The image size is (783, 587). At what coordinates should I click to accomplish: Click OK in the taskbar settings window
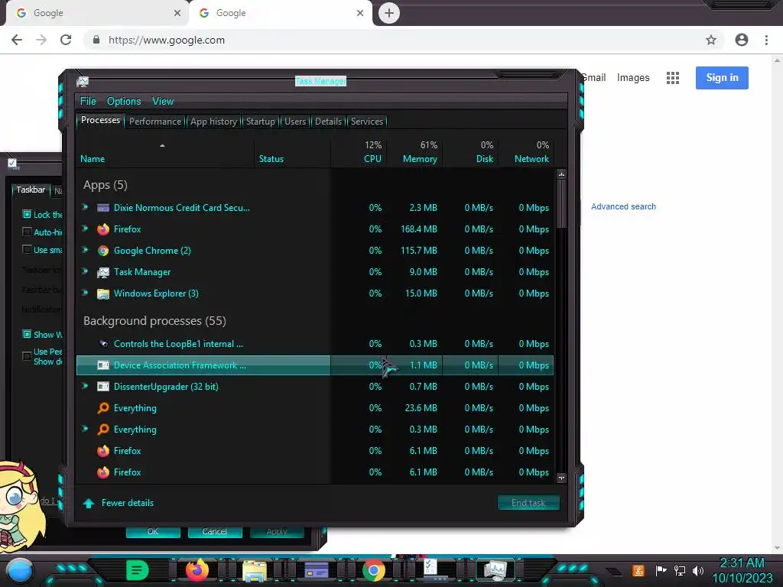(x=153, y=532)
